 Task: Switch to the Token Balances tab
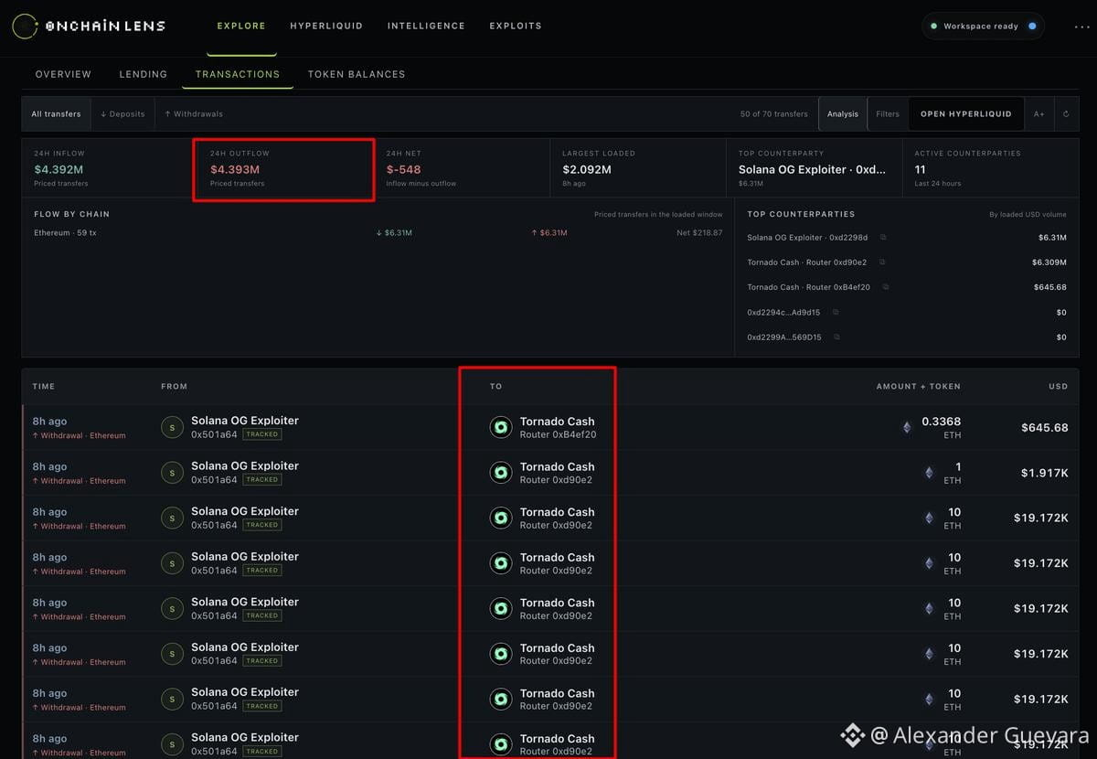[357, 74]
